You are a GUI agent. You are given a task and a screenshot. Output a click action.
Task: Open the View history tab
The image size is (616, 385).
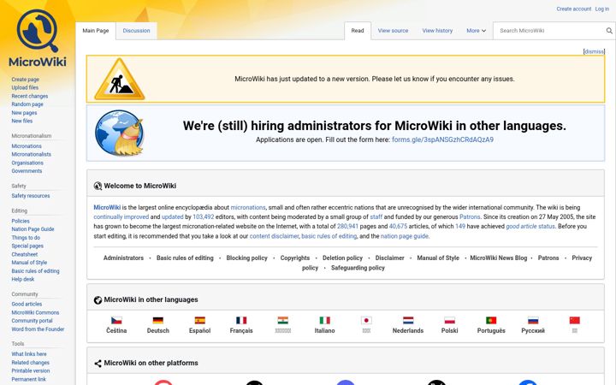tap(437, 31)
